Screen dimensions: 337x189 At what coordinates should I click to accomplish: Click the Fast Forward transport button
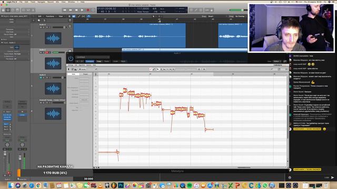click(x=71, y=10)
